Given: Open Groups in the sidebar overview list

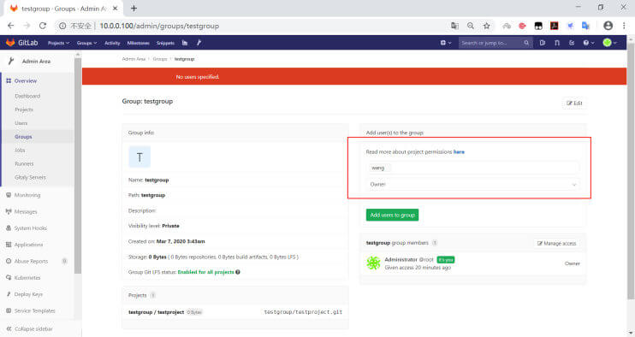Looking at the screenshot, I should point(23,137).
